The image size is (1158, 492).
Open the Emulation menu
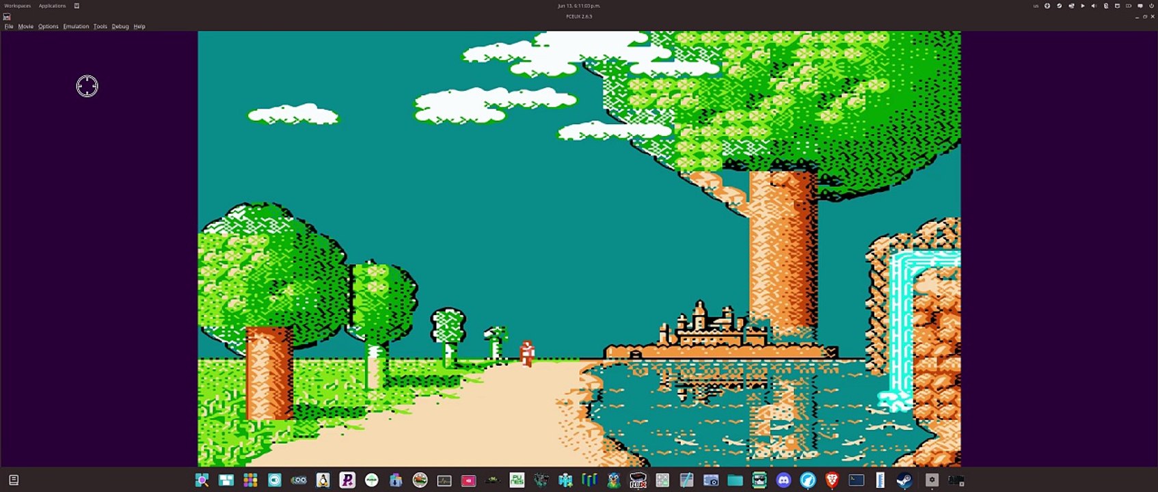pyautogui.click(x=76, y=26)
